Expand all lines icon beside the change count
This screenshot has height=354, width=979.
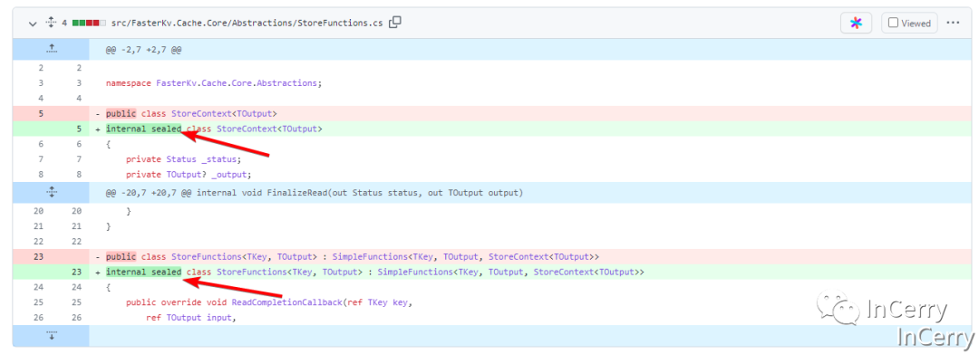click(51, 23)
